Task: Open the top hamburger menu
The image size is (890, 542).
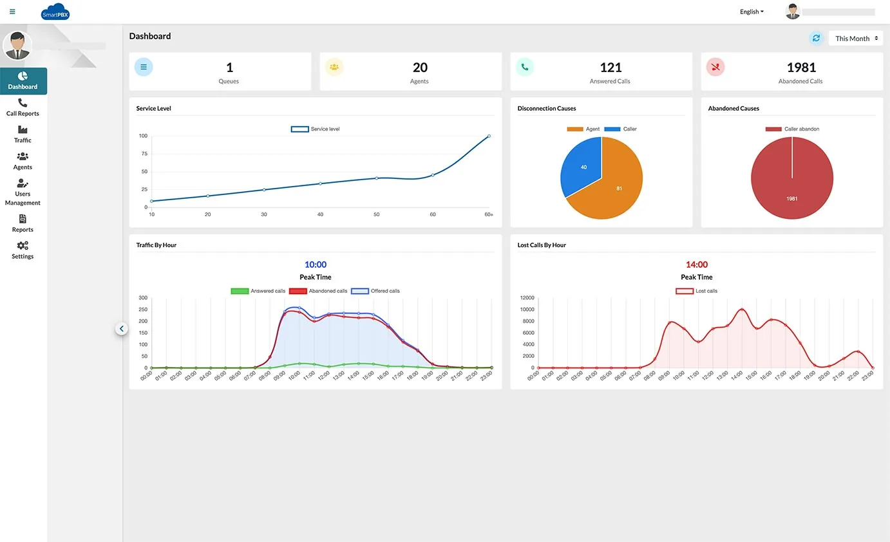Action: [x=12, y=11]
